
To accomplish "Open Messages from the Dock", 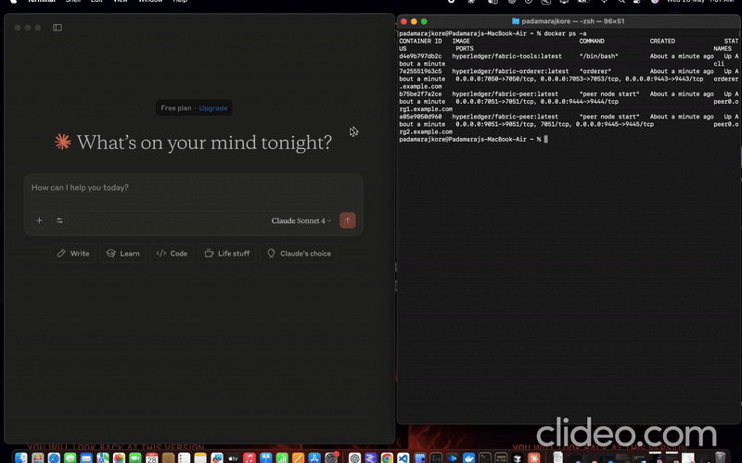I will pos(70,457).
